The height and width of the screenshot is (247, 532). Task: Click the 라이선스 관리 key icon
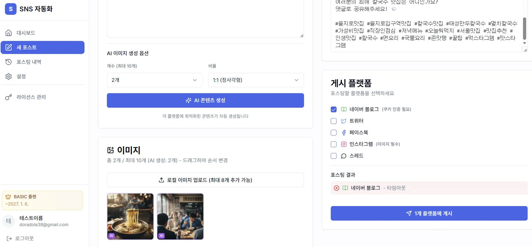click(9, 97)
